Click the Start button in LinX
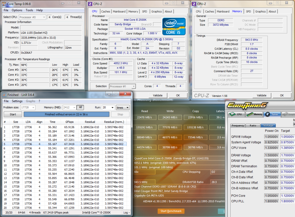 [13, 114]
